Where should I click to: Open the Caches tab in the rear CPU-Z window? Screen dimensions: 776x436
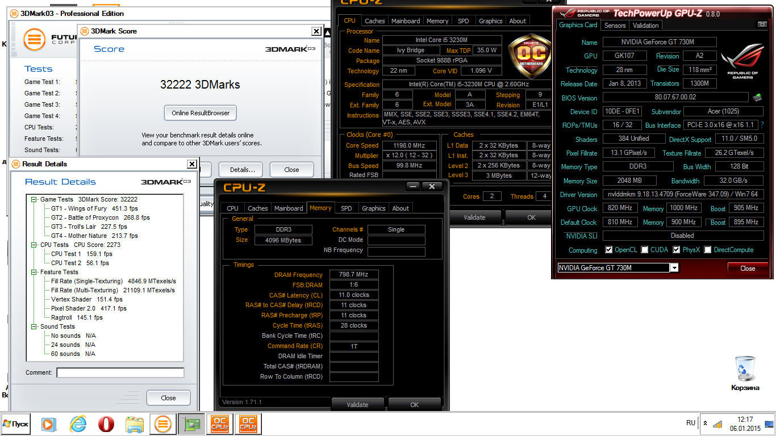[x=375, y=21]
